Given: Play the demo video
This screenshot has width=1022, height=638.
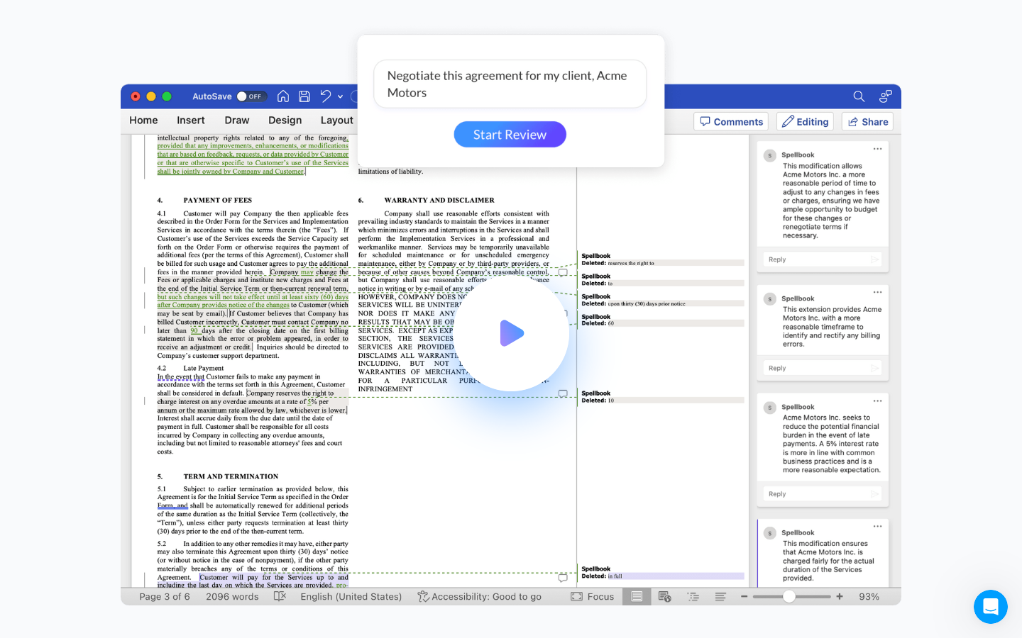Looking at the screenshot, I should click(512, 333).
